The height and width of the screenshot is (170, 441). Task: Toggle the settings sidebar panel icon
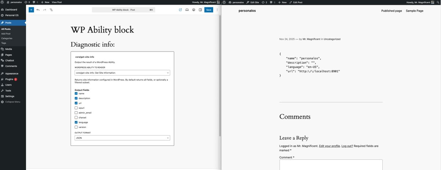click(x=200, y=10)
